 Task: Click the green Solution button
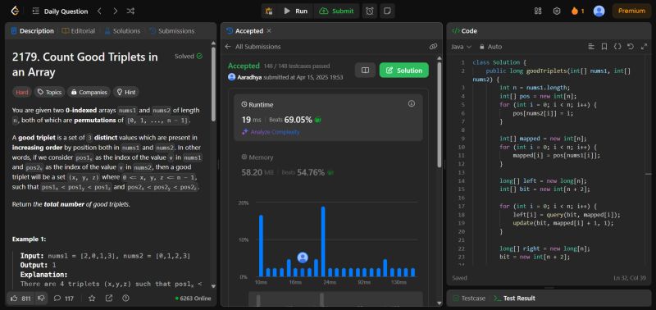403,71
